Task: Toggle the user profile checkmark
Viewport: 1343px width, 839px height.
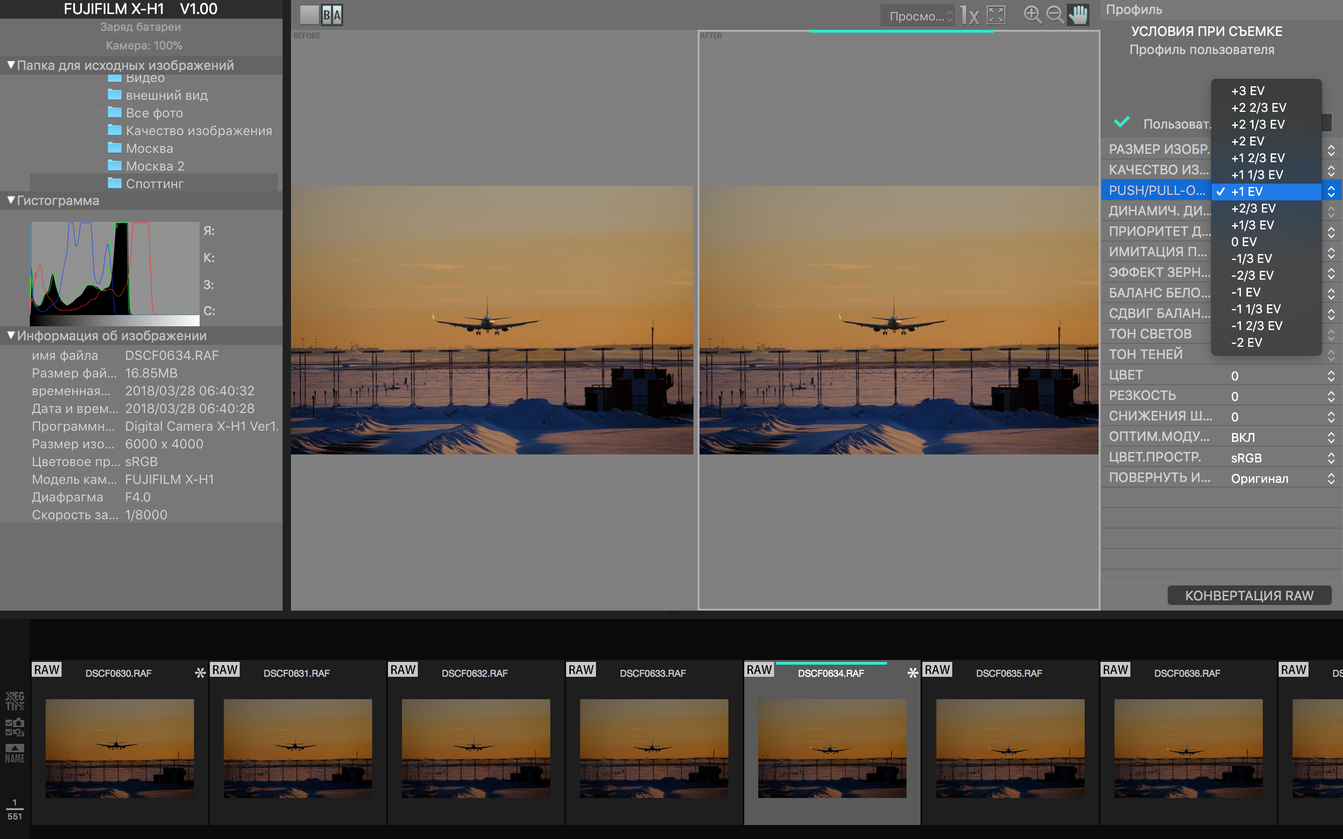Action: tap(1121, 123)
